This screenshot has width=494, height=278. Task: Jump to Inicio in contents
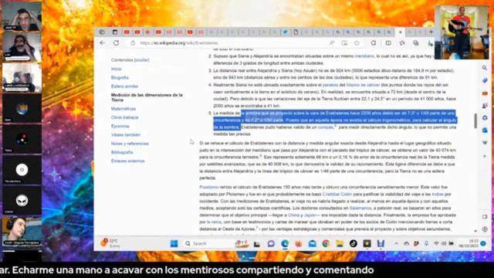[x=116, y=69]
